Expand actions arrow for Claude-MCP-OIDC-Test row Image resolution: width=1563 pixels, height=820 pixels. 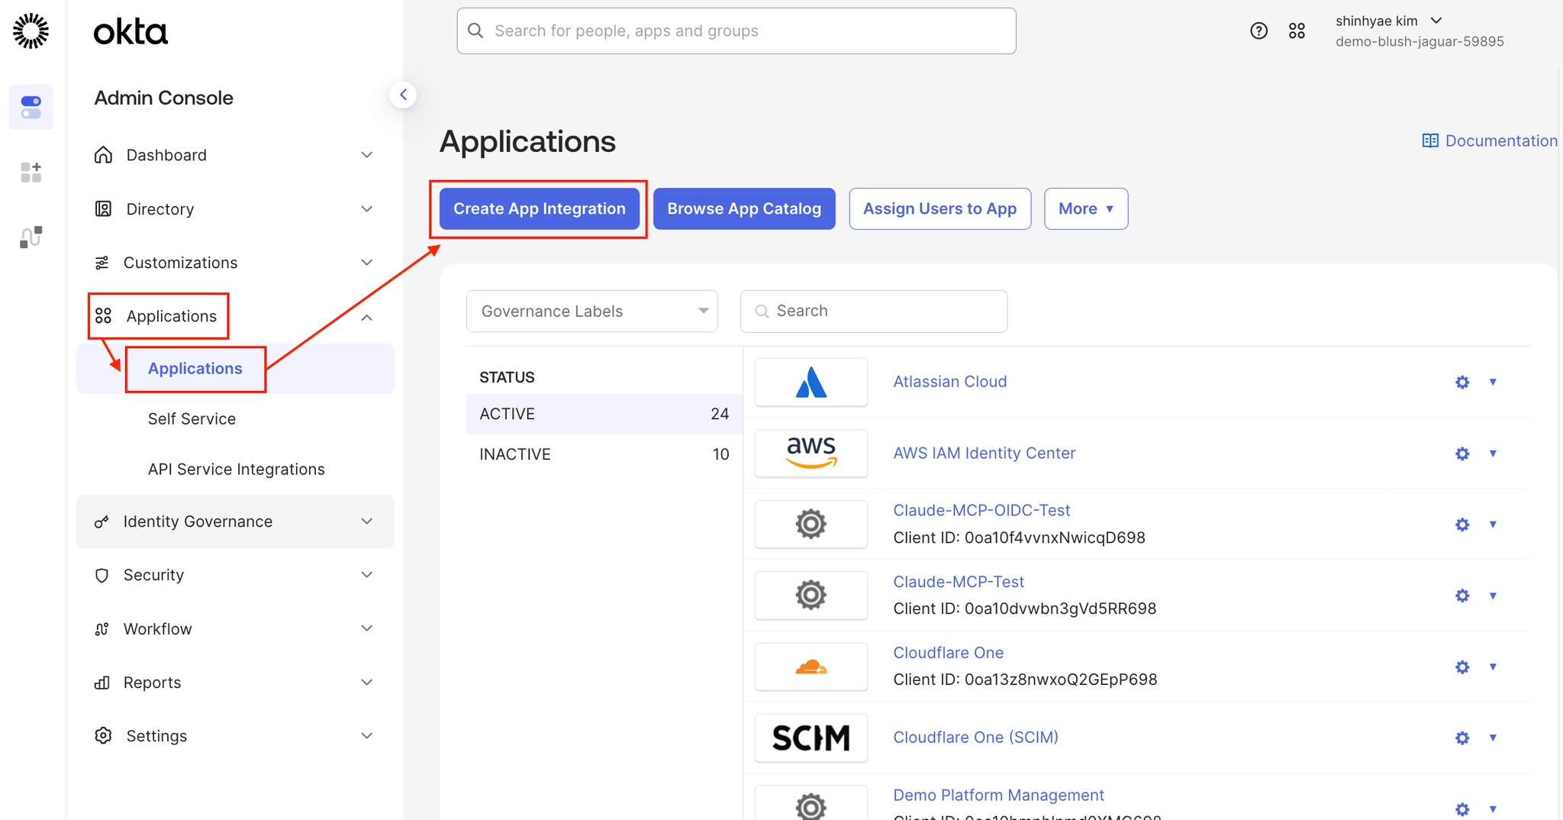click(x=1493, y=525)
